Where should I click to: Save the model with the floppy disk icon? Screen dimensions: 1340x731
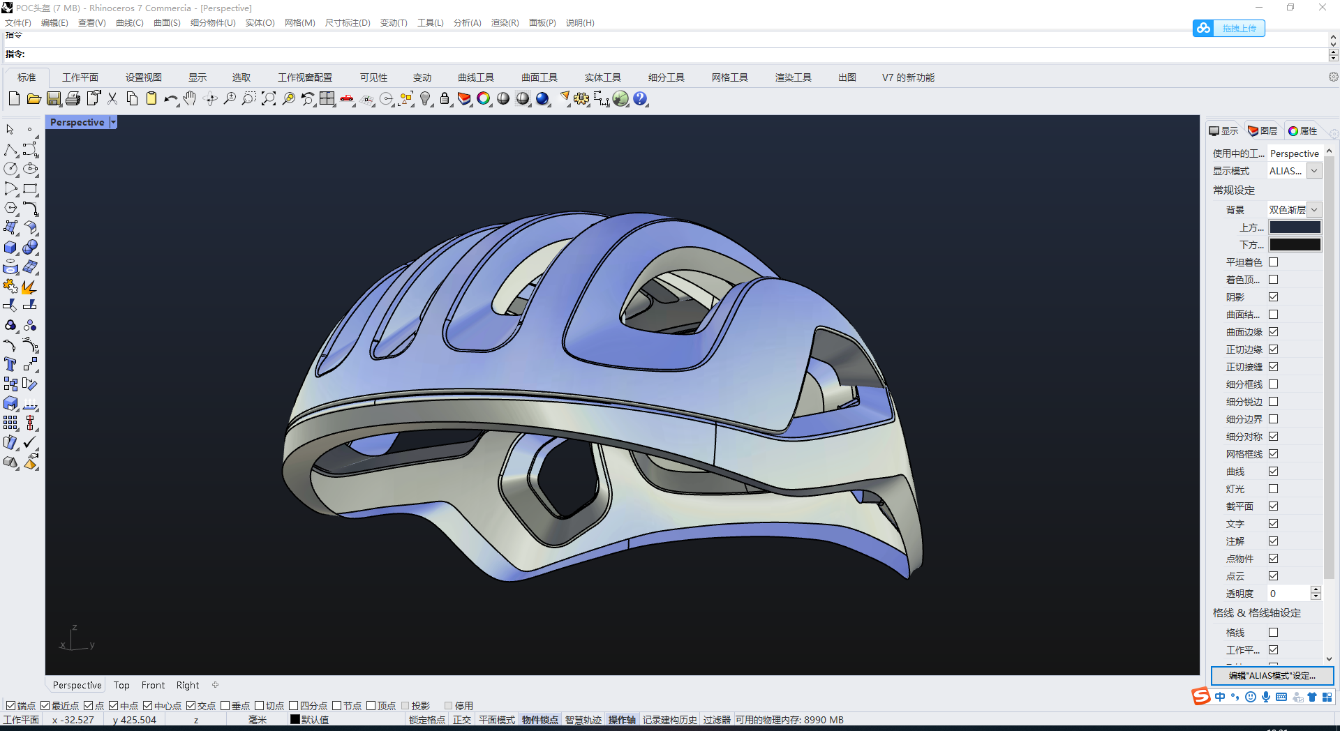(53, 98)
